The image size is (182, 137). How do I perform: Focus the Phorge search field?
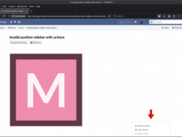tap(168, 22)
